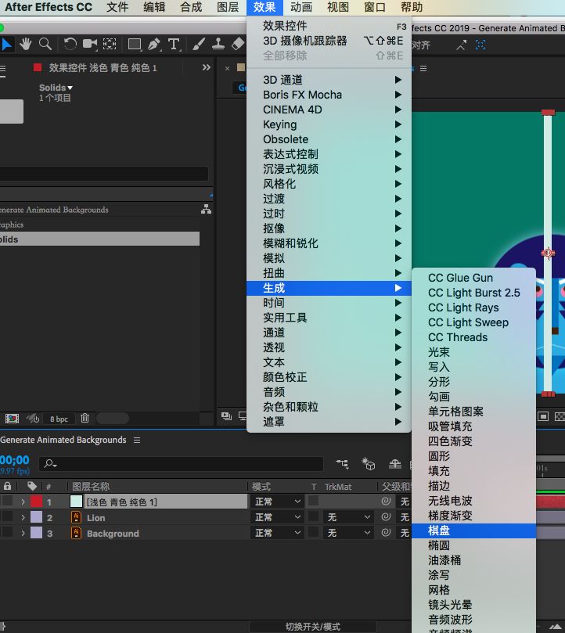Open TrkMat dropdown for Lion layer
Image resolution: width=565 pixels, height=633 pixels.
coord(348,517)
